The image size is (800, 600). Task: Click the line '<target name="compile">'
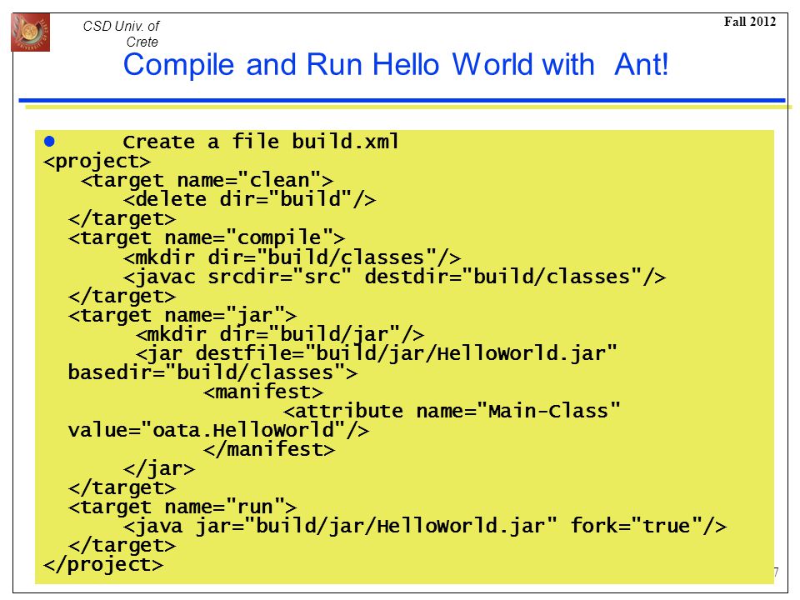pos(206,237)
